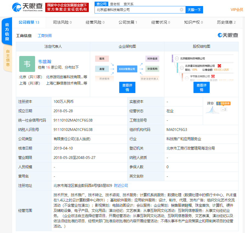
Task: Click red icon beside 北京星云创迹科技有限公司
Action: pos(219,66)
